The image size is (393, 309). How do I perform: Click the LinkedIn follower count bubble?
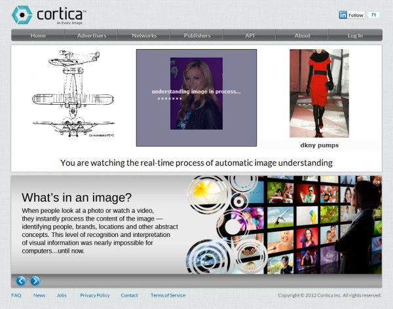(373, 15)
